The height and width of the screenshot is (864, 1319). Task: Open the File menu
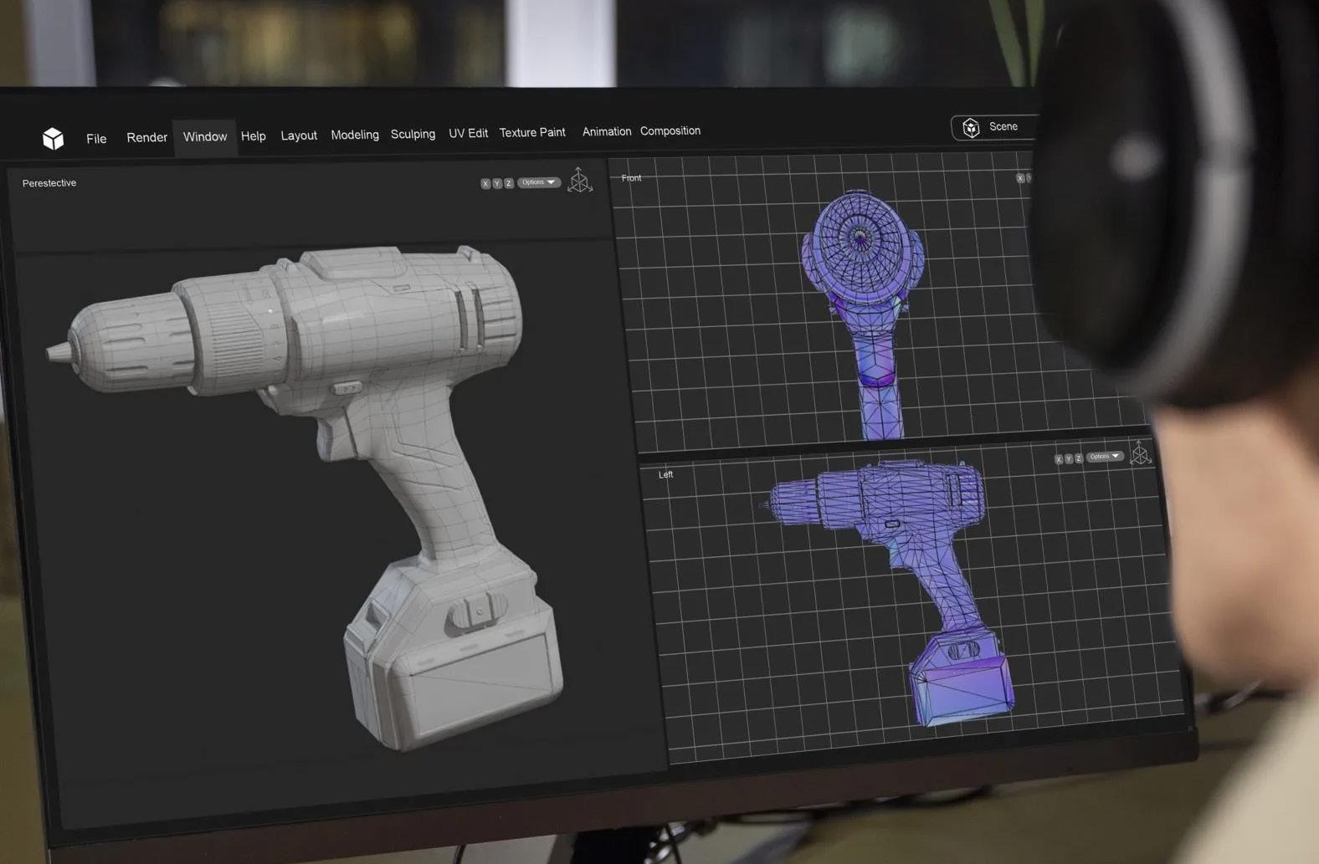96,139
